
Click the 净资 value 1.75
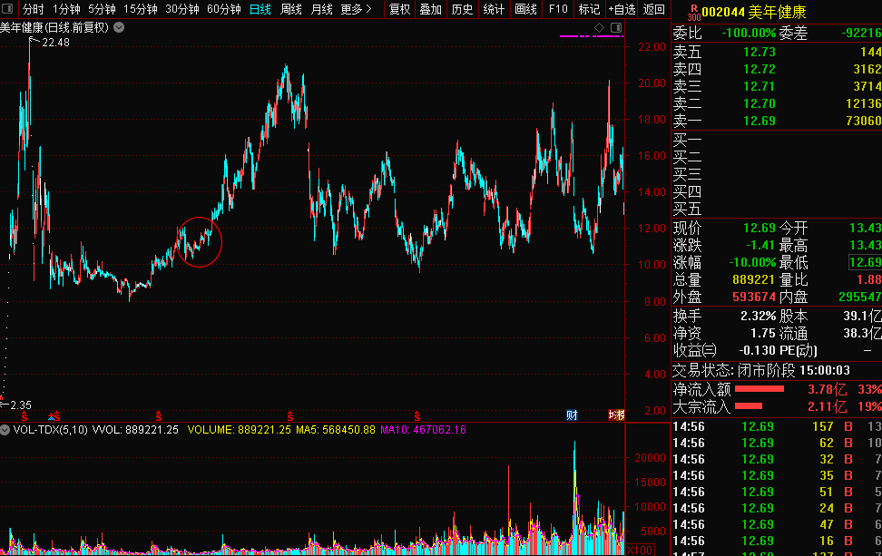763,334
